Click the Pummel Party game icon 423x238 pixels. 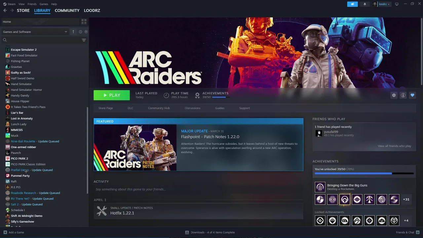pos(8,176)
